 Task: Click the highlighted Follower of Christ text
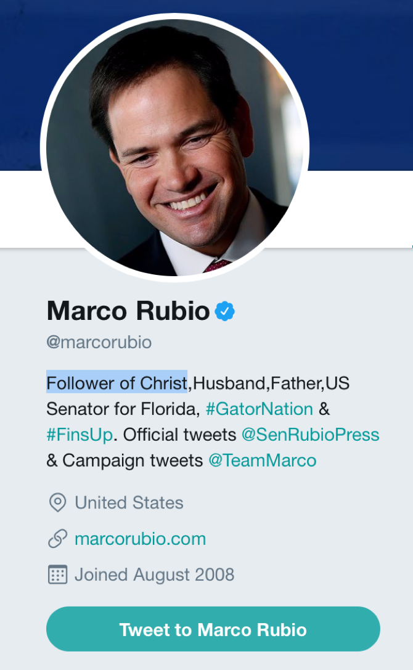point(117,383)
